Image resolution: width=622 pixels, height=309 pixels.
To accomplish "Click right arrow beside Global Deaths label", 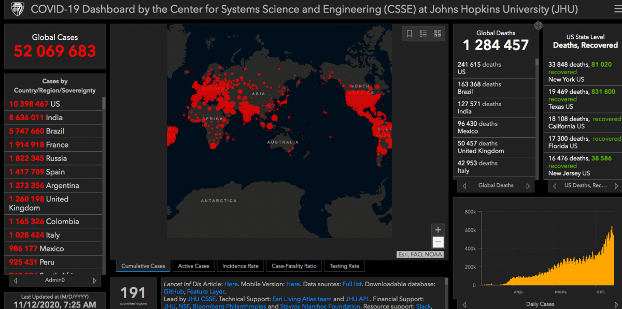I will [x=528, y=186].
